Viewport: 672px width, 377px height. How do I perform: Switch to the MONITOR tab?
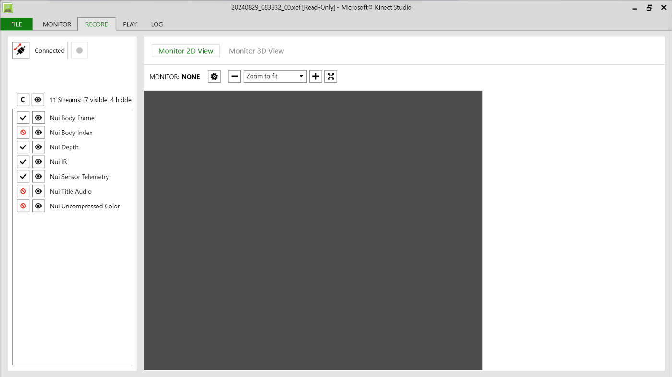coord(57,24)
